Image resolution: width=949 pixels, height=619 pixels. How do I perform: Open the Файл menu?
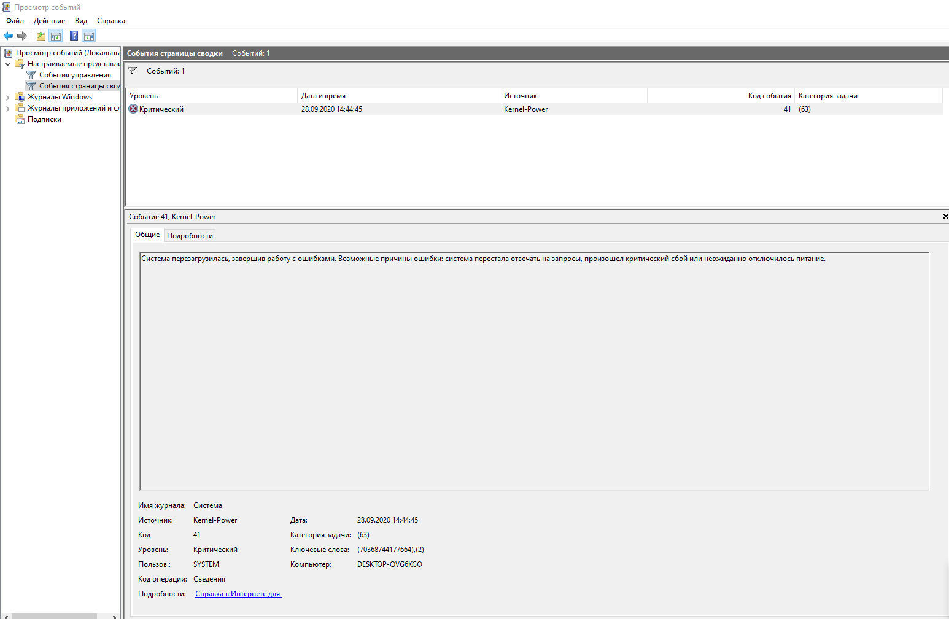click(x=15, y=21)
